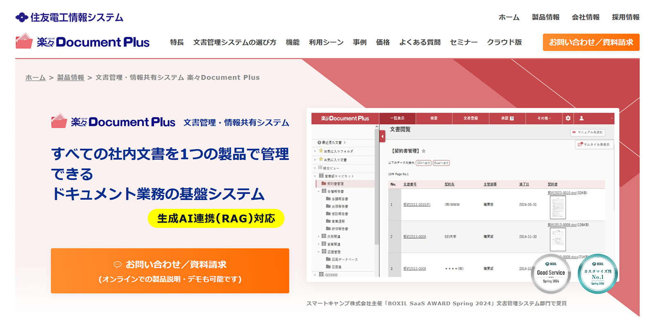
Task: Collapse sidebar using the red arrow tab
Action: click(382, 136)
